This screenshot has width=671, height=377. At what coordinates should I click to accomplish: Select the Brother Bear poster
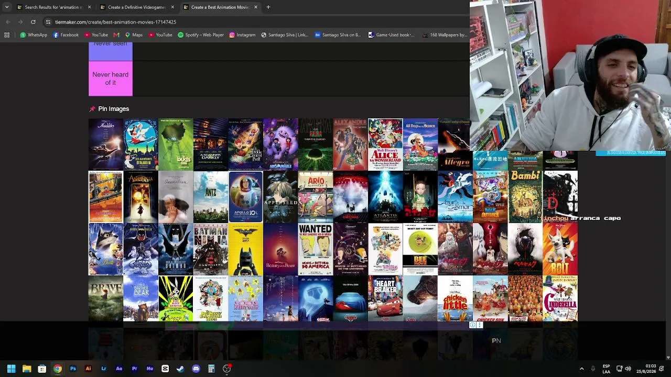pyautogui.click(x=140, y=298)
